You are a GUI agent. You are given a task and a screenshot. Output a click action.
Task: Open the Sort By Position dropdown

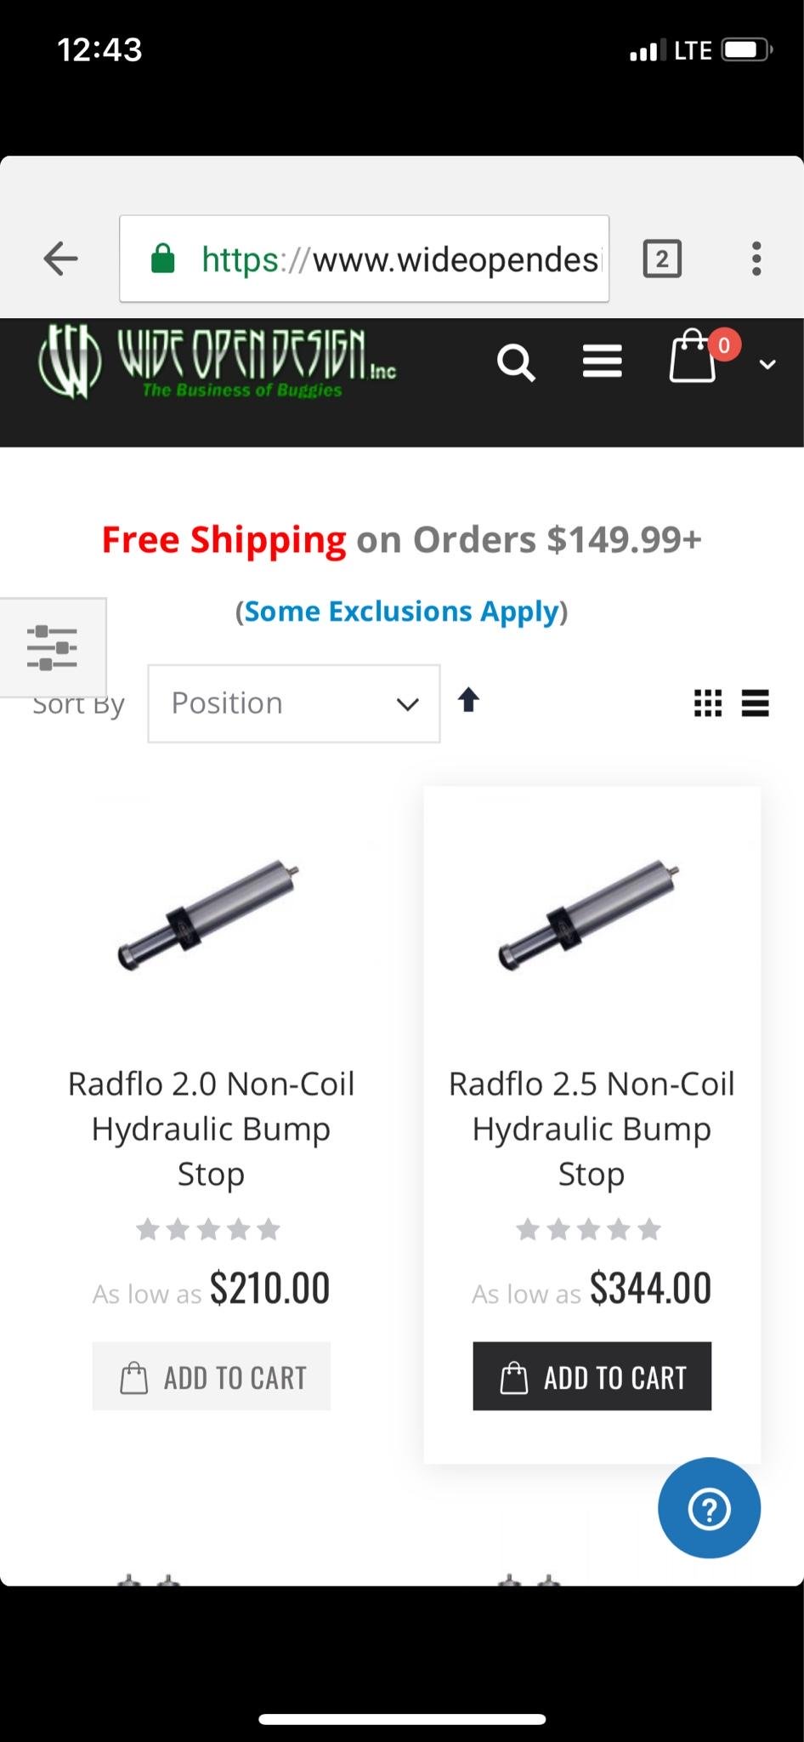click(x=294, y=703)
